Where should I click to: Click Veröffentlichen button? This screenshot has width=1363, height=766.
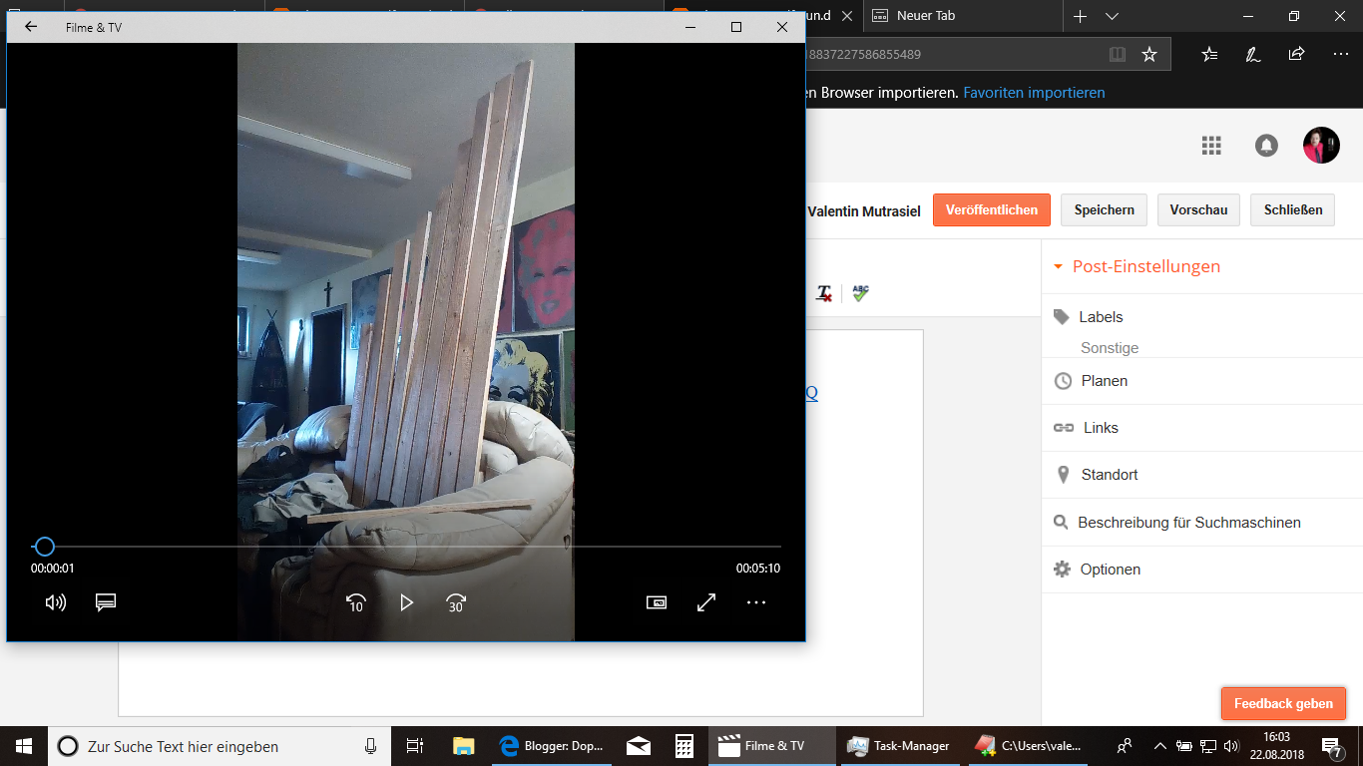point(992,209)
